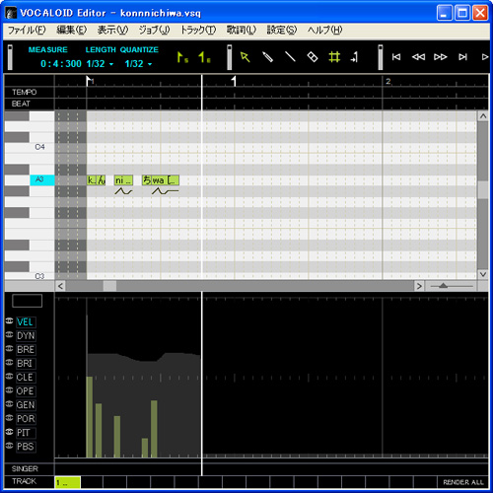This screenshot has width=493, height=493.
Task: Click horizontal scrollbar right arrow
Action: point(419,286)
